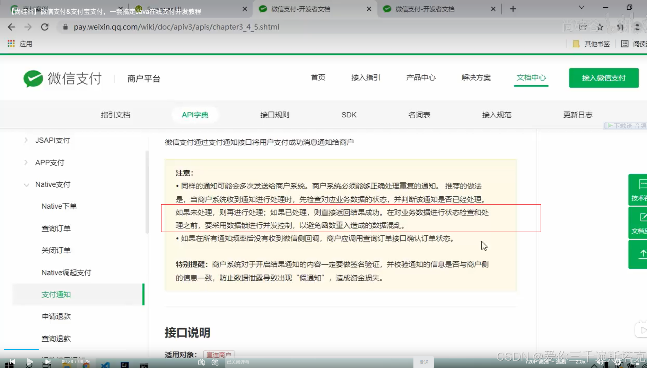
Task: Open 申请退款 in sidebar
Action: (x=56, y=316)
